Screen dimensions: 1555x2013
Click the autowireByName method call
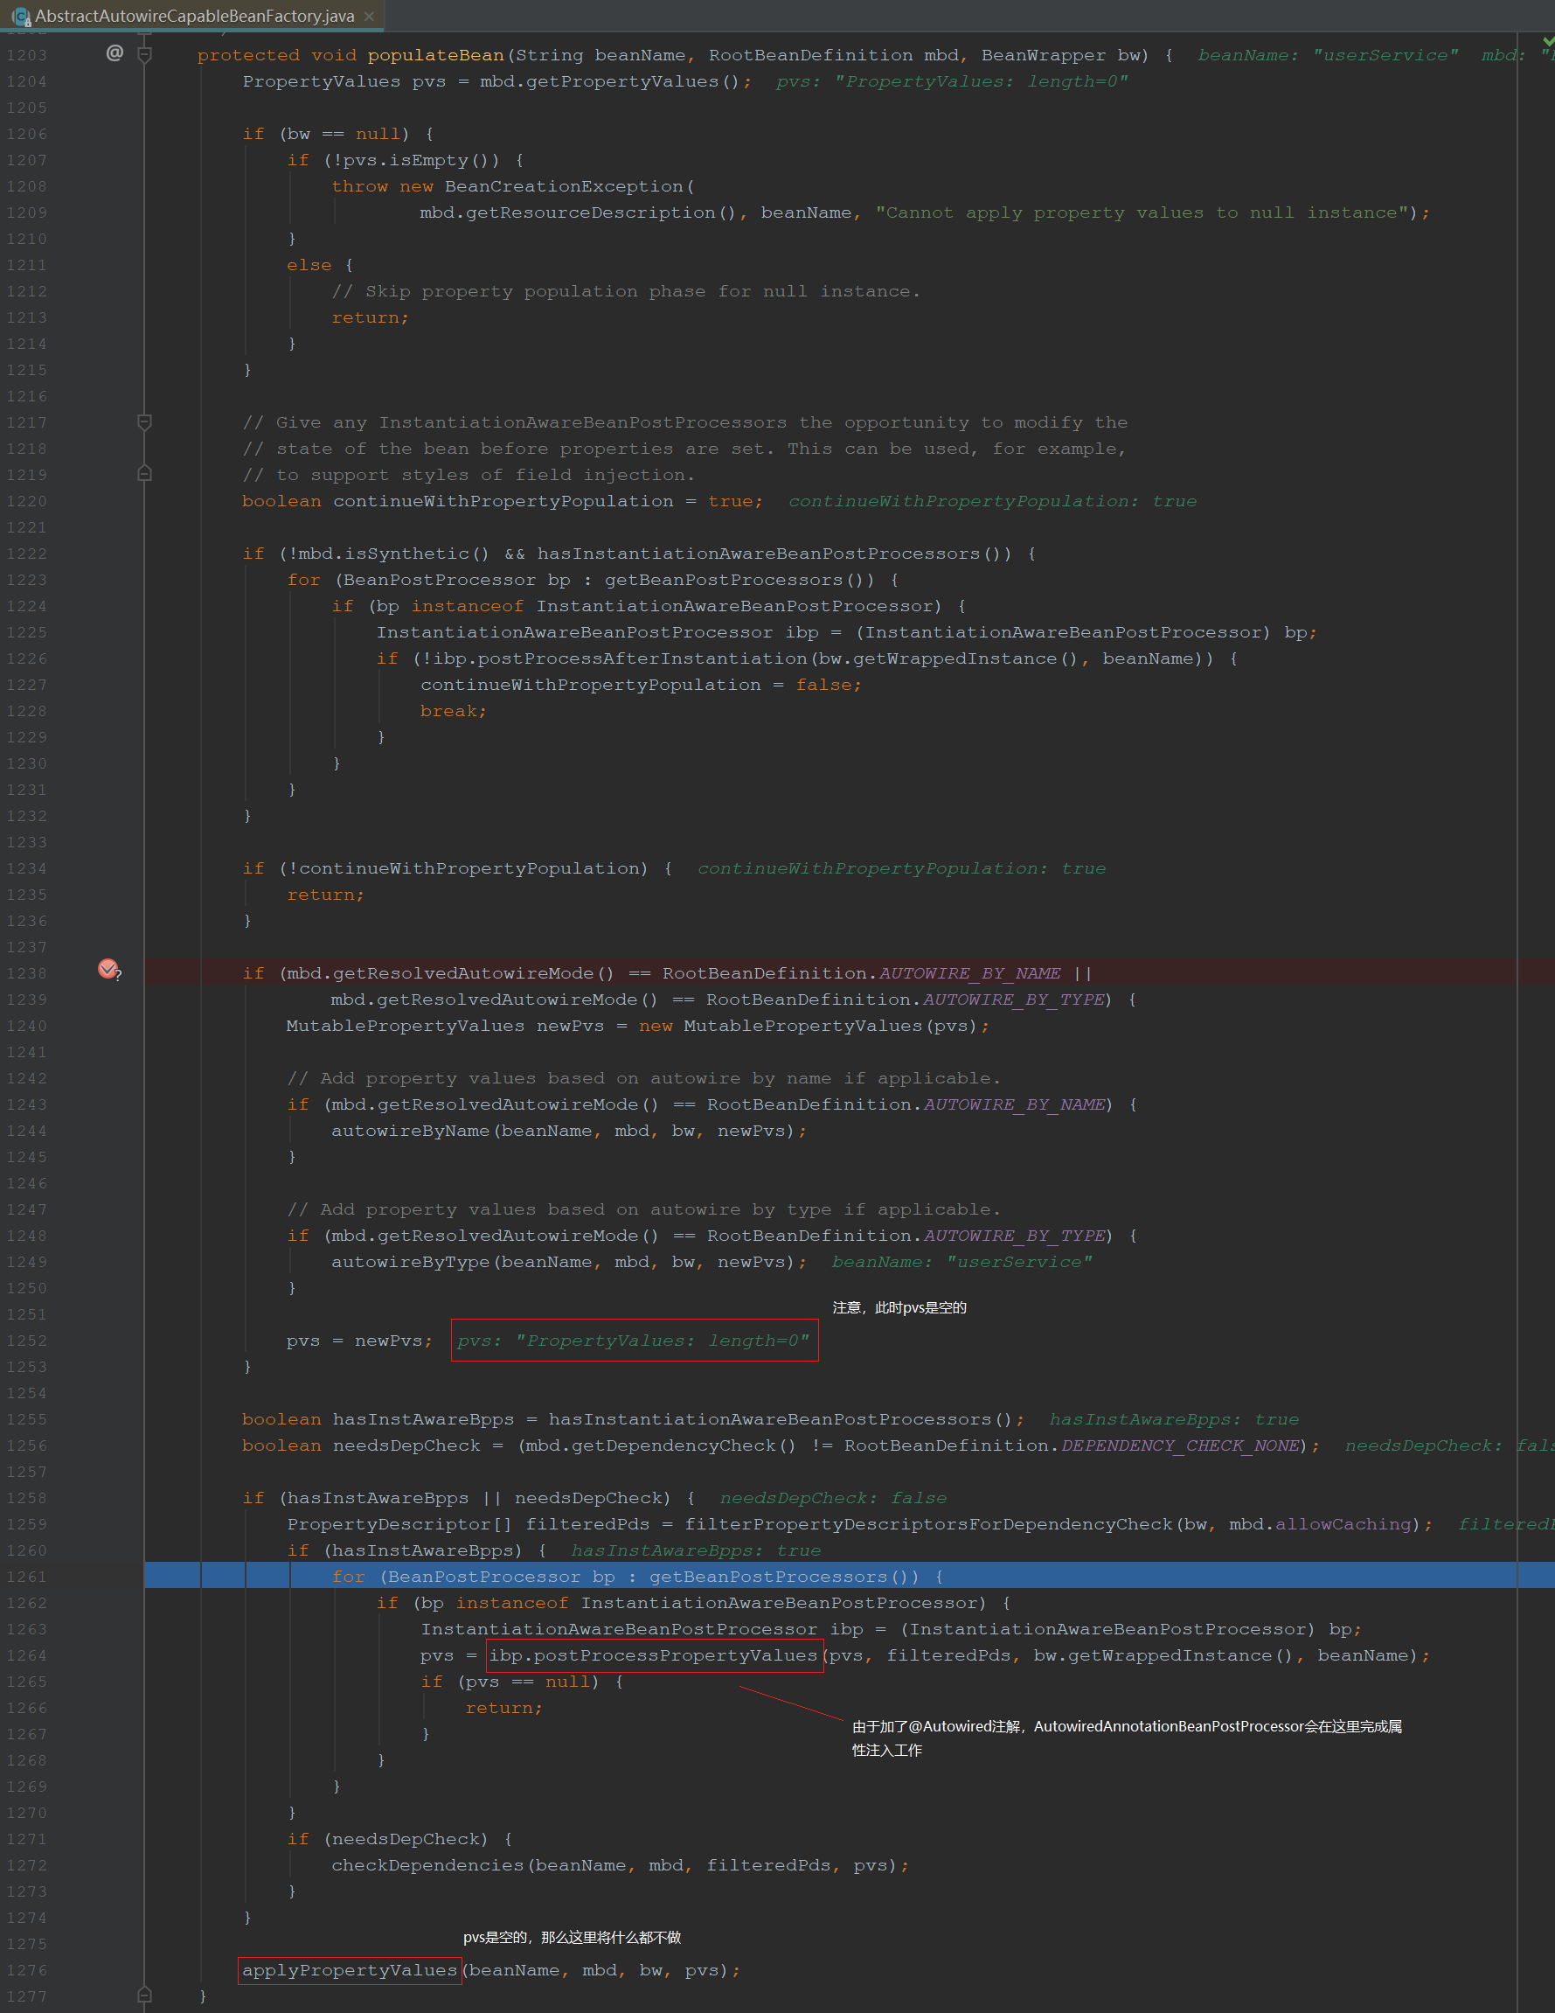coord(410,1131)
